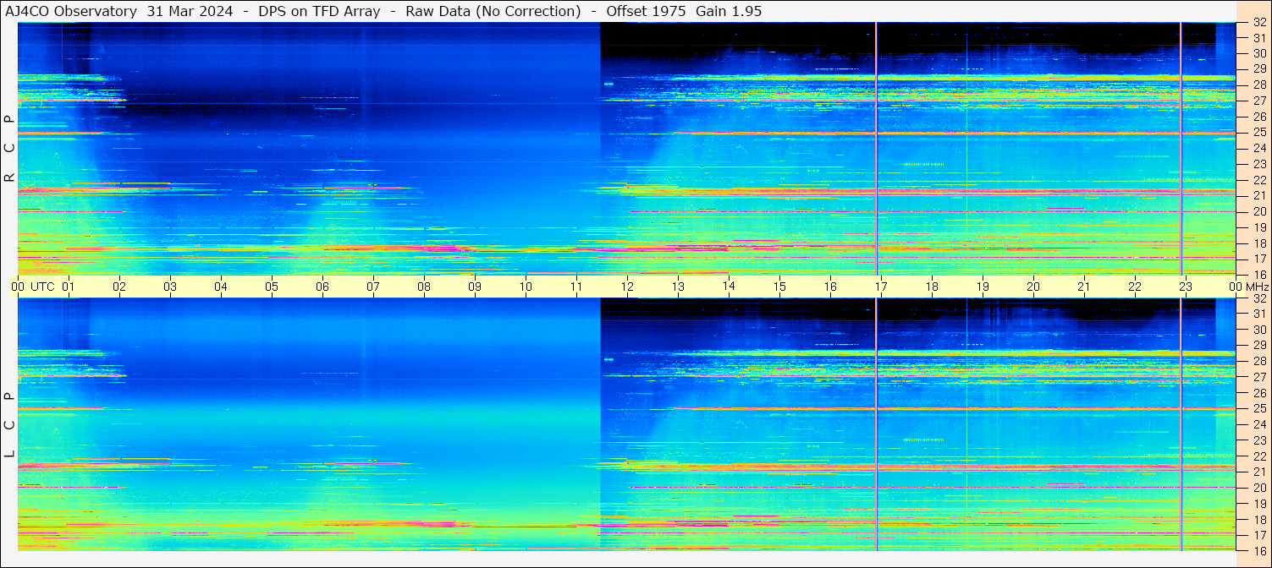The height and width of the screenshot is (568, 1272).
Task: Click 'DPS on TFD Array' in the header
Action: click(320, 11)
